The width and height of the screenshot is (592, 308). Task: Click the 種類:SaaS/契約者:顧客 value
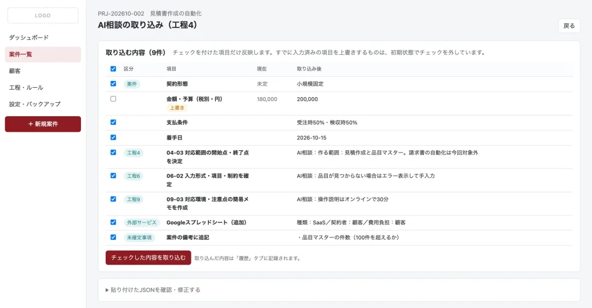[351, 222]
